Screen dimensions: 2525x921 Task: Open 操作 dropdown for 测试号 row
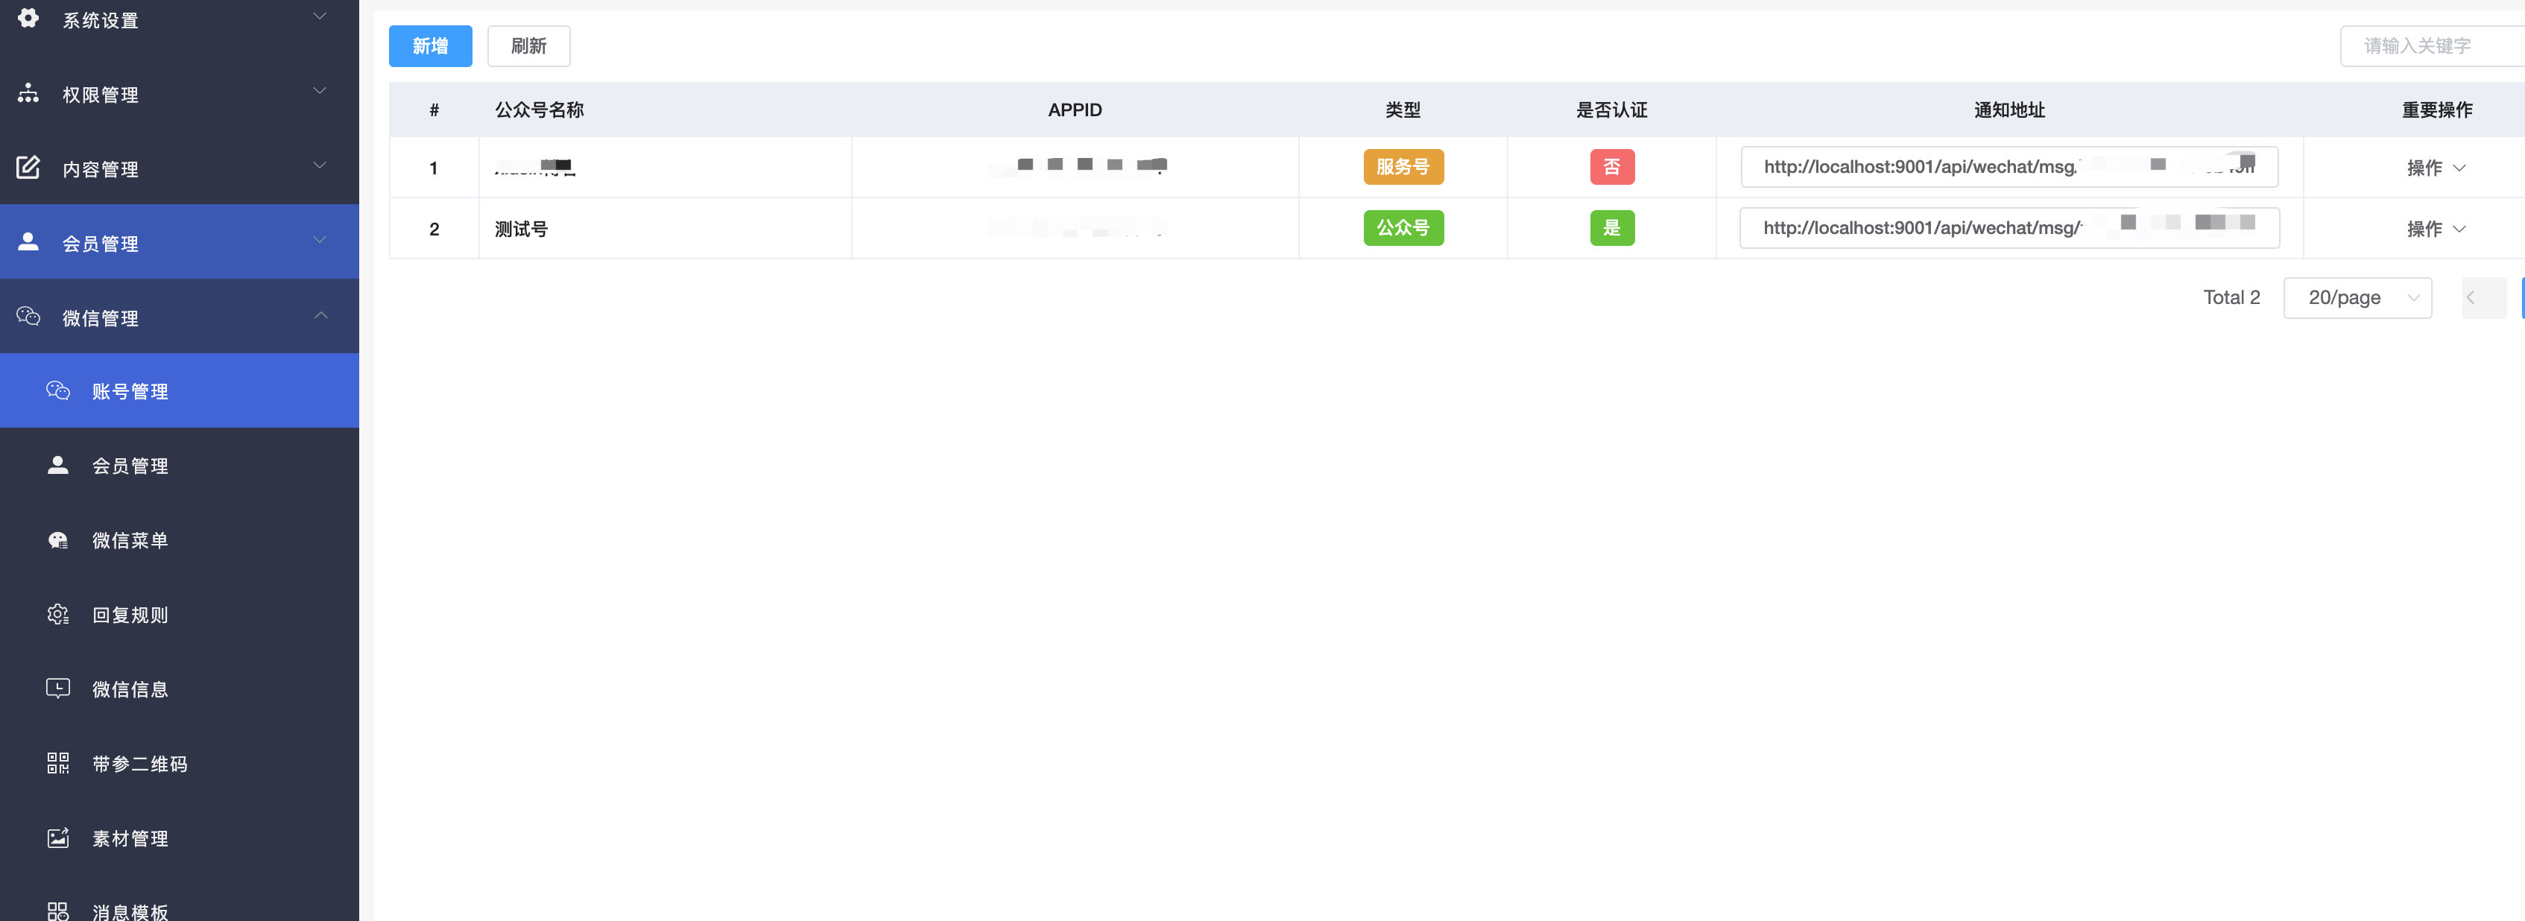2436,228
